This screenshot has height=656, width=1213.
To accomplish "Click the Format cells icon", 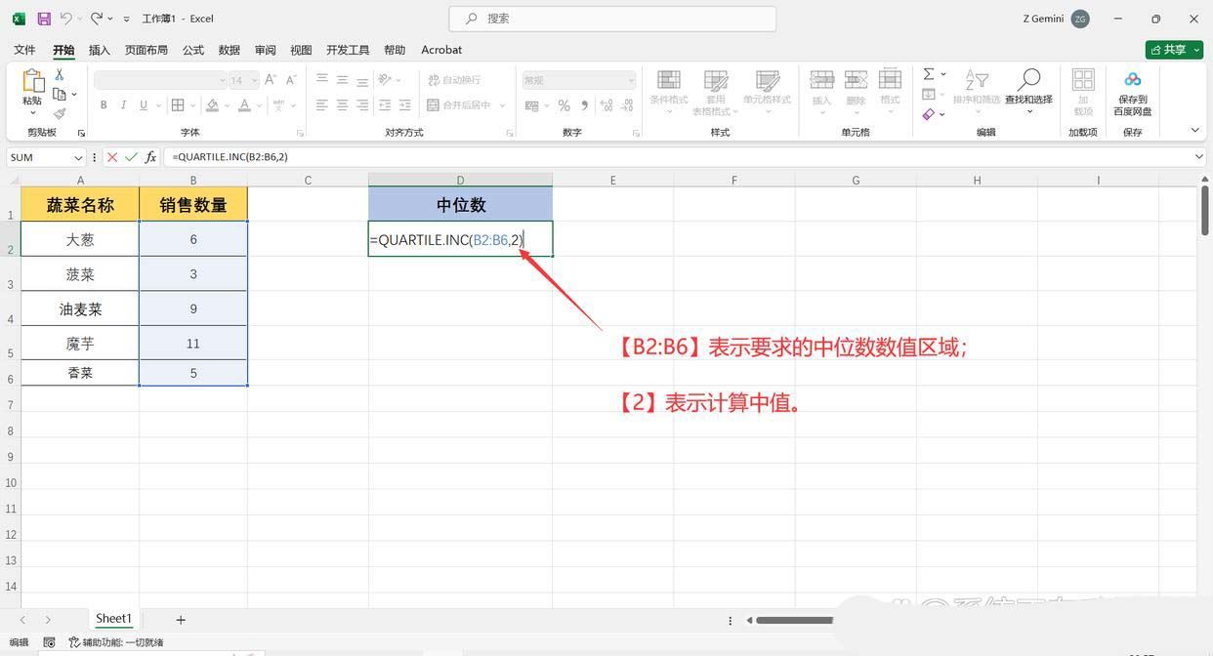I will [x=890, y=80].
